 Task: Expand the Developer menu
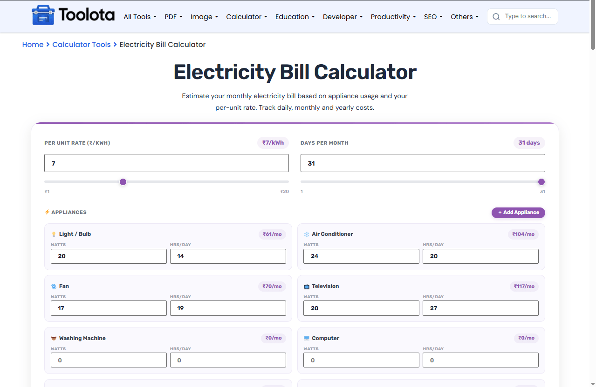pyautogui.click(x=343, y=17)
